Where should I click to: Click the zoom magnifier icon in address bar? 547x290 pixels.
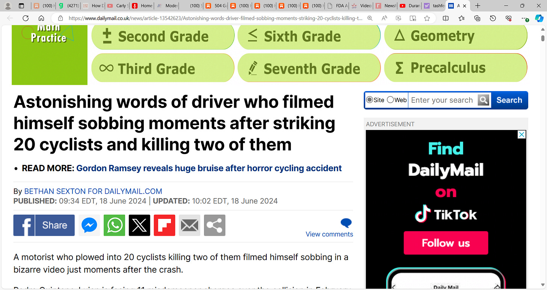point(370,18)
